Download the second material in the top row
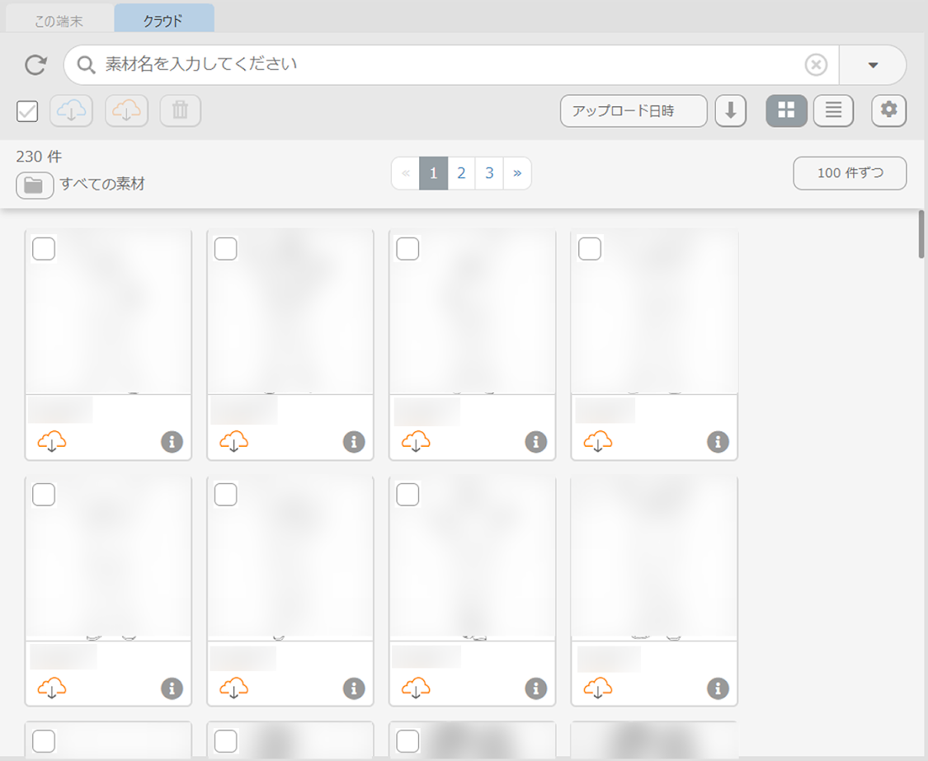 coord(233,441)
